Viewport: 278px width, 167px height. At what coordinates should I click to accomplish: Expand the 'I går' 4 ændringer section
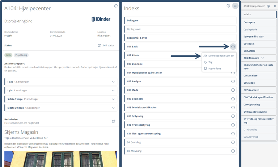point(113,91)
